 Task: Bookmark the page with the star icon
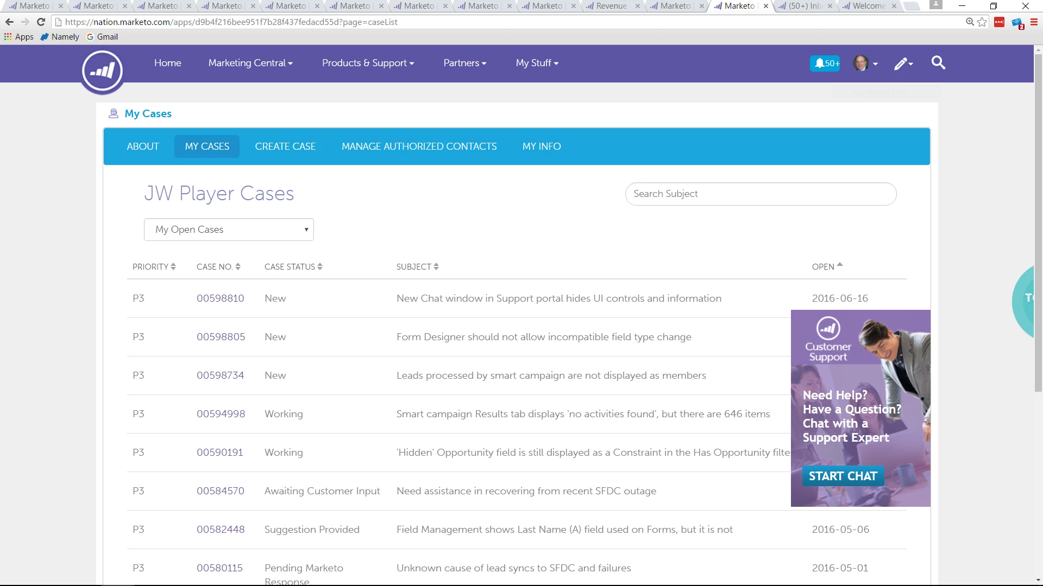click(x=982, y=22)
